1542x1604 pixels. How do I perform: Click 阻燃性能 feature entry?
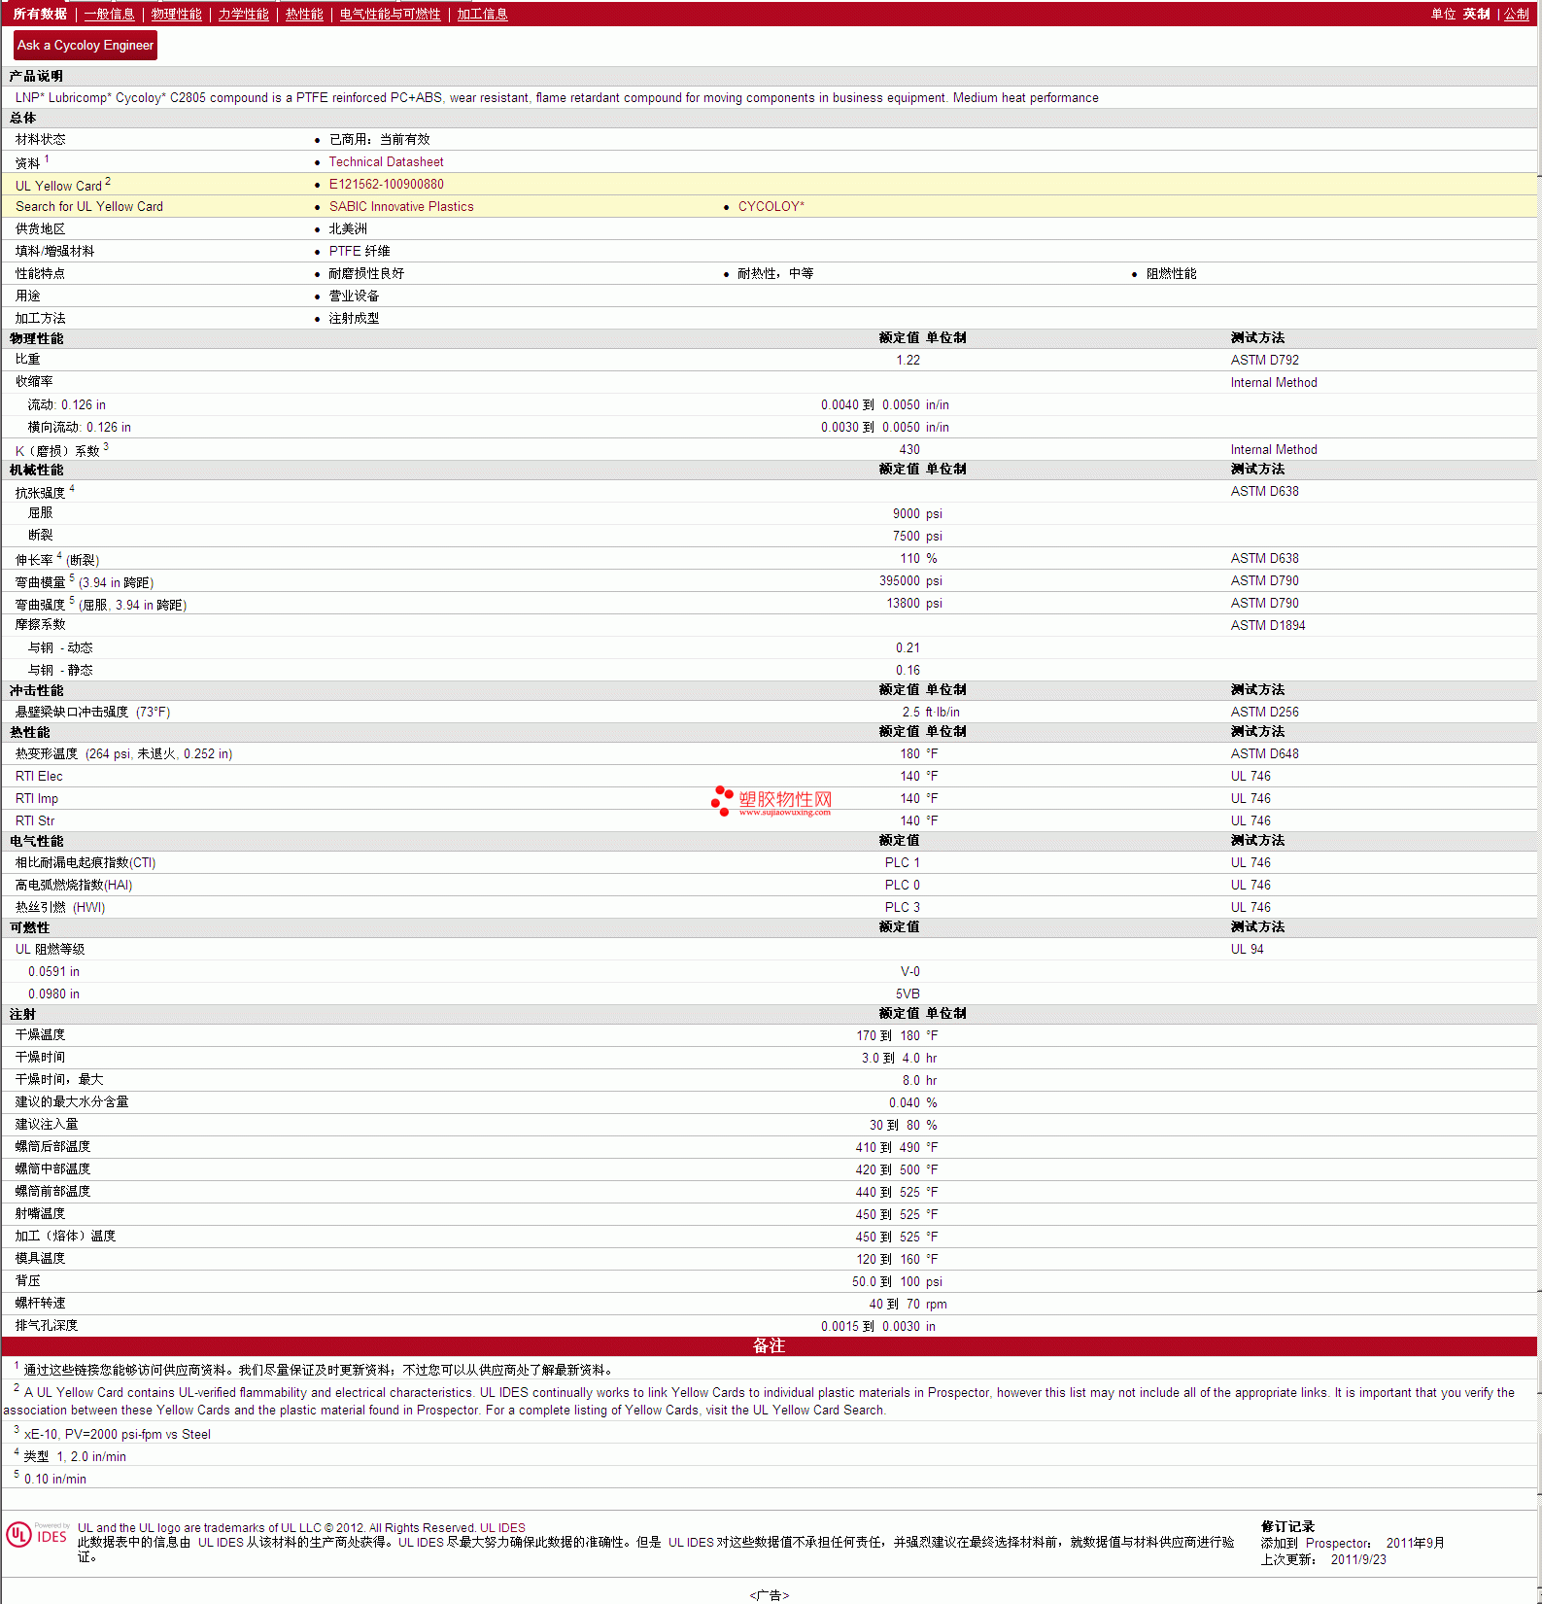point(1171,274)
